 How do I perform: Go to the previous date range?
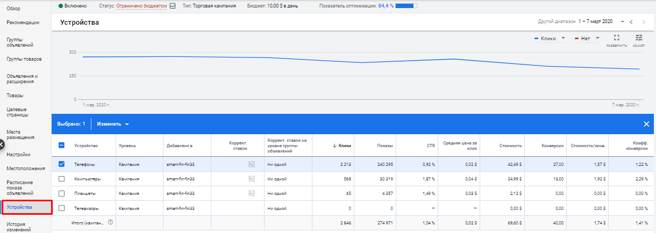pos(631,22)
